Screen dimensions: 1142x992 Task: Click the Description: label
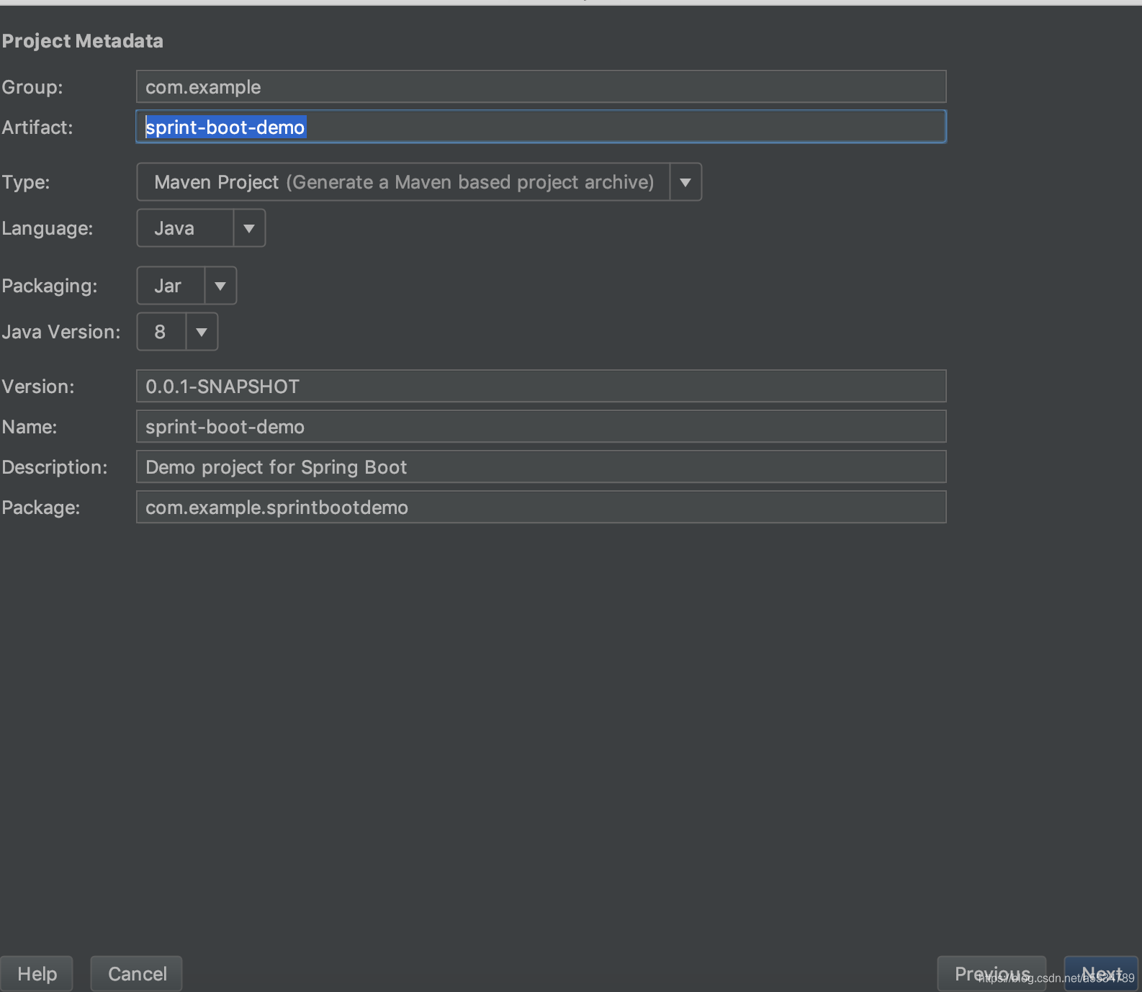coord(55,467)
